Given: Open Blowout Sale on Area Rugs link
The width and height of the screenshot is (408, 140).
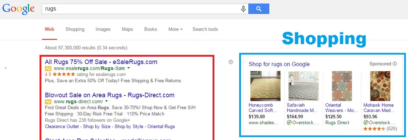Looking at the screenshot, I should (110, 95).
